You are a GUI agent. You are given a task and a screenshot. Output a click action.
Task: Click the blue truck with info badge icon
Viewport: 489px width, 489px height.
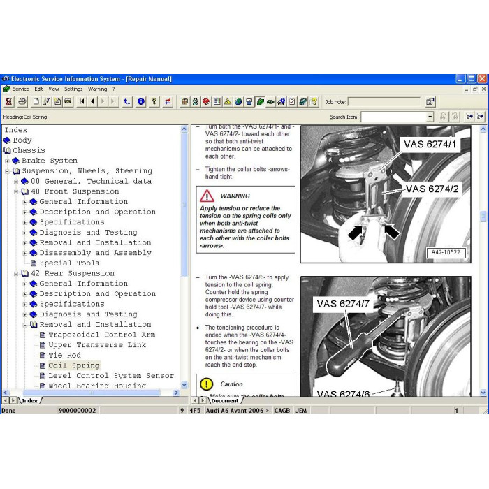tap(281, 102)
